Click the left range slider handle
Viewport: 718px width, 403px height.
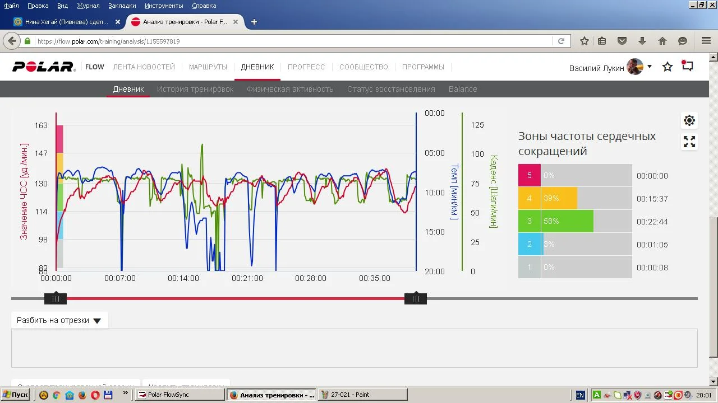click(56, 299)
